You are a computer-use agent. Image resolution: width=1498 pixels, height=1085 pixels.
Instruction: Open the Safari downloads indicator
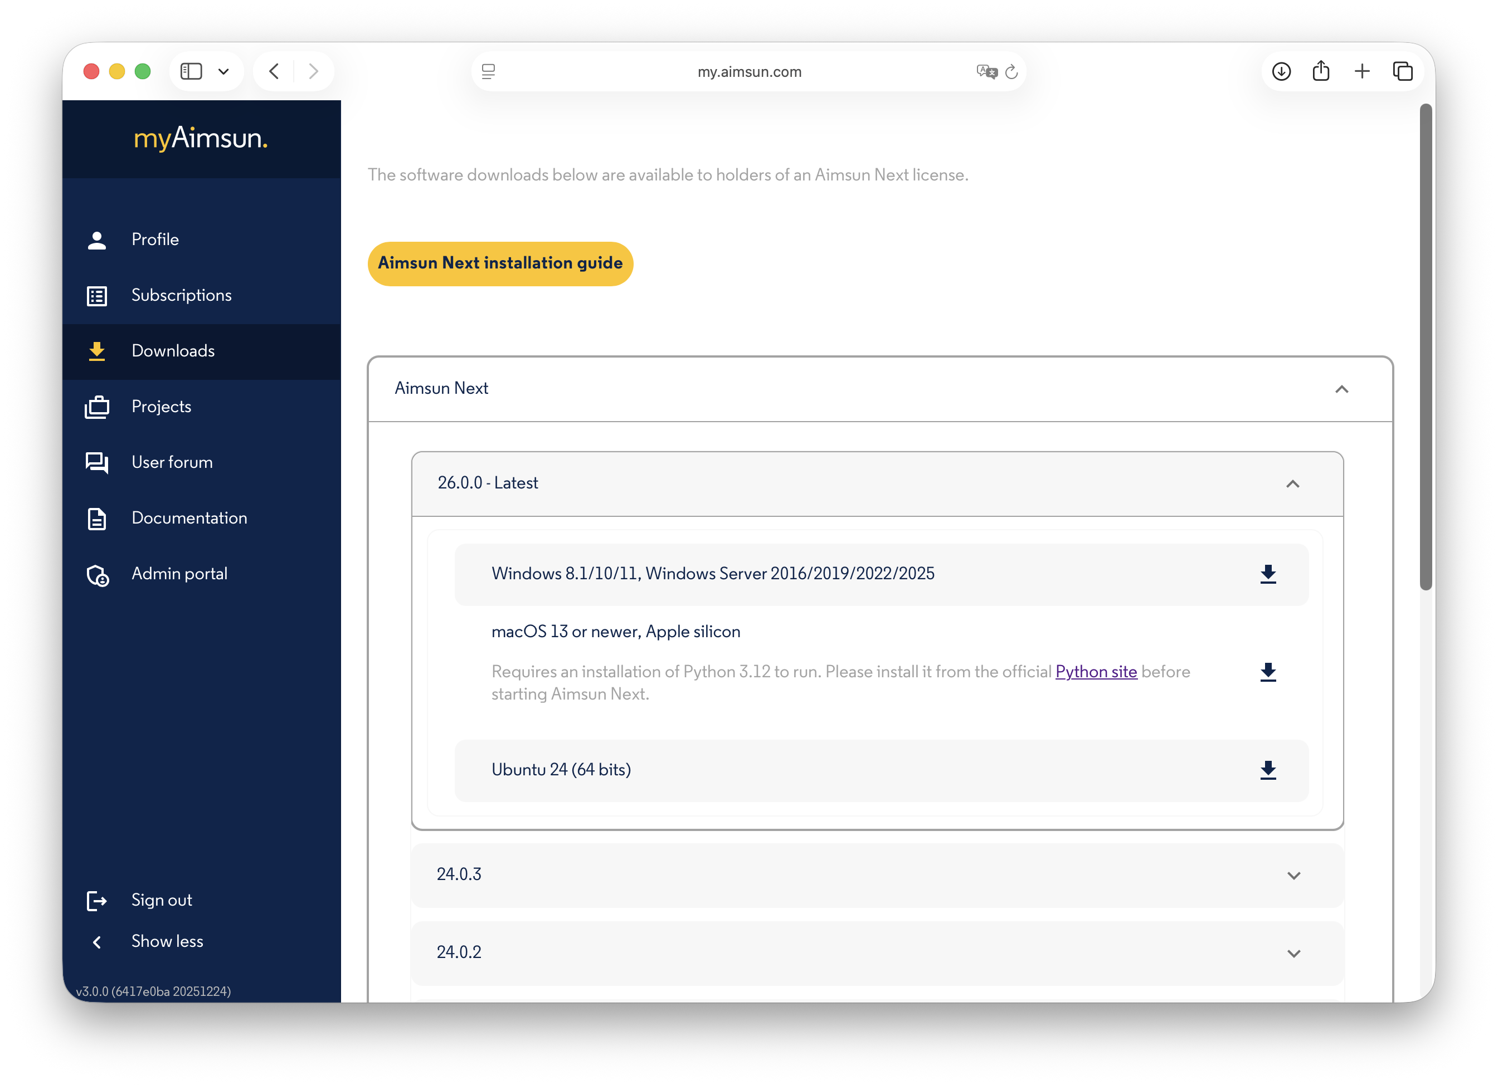pyautogui.click(x=1281, y=71)
